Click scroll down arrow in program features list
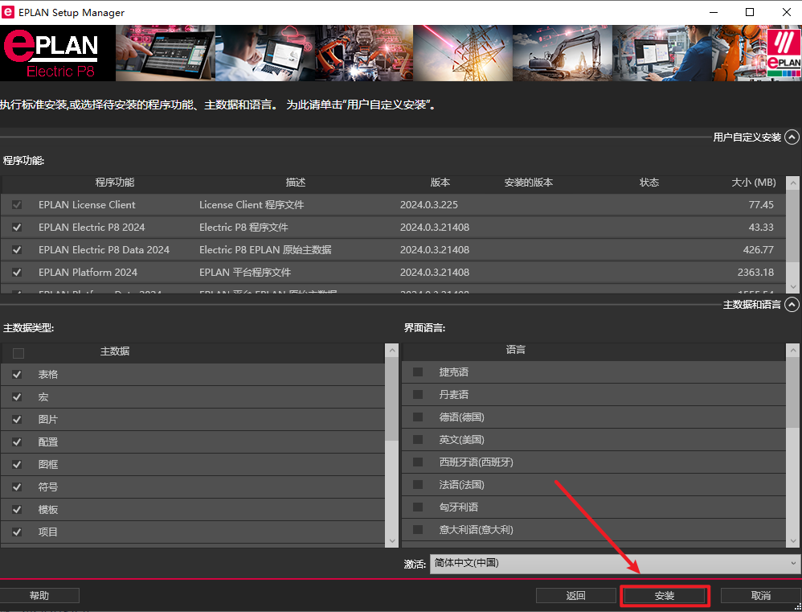The height and width of the screenshot is (612, 802). 794,287
